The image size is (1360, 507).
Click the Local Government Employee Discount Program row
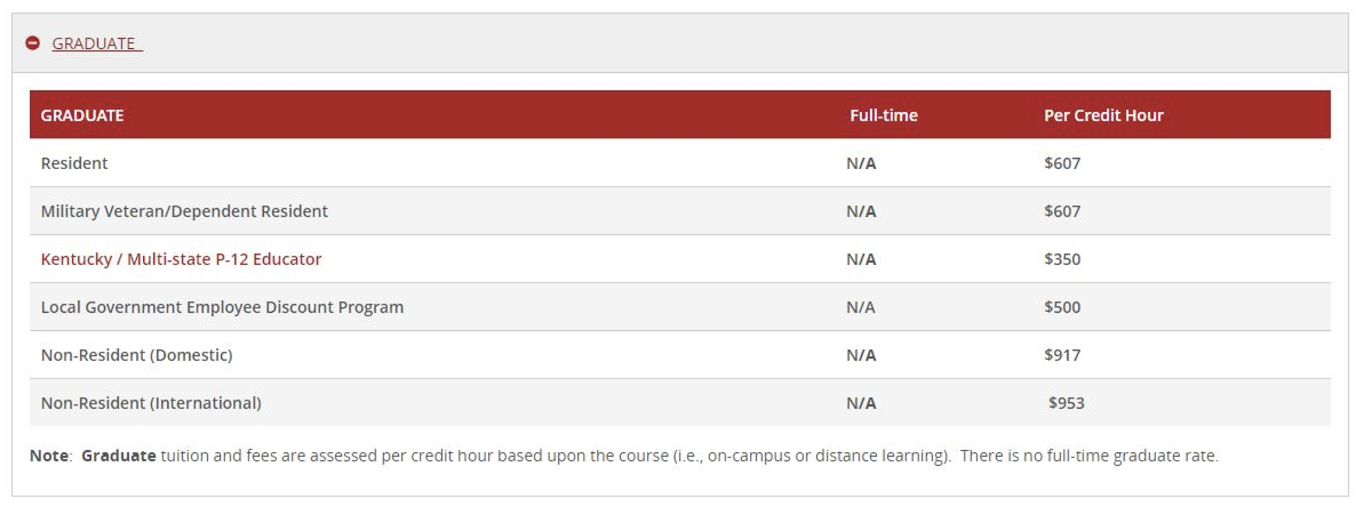tap(222, 307)
